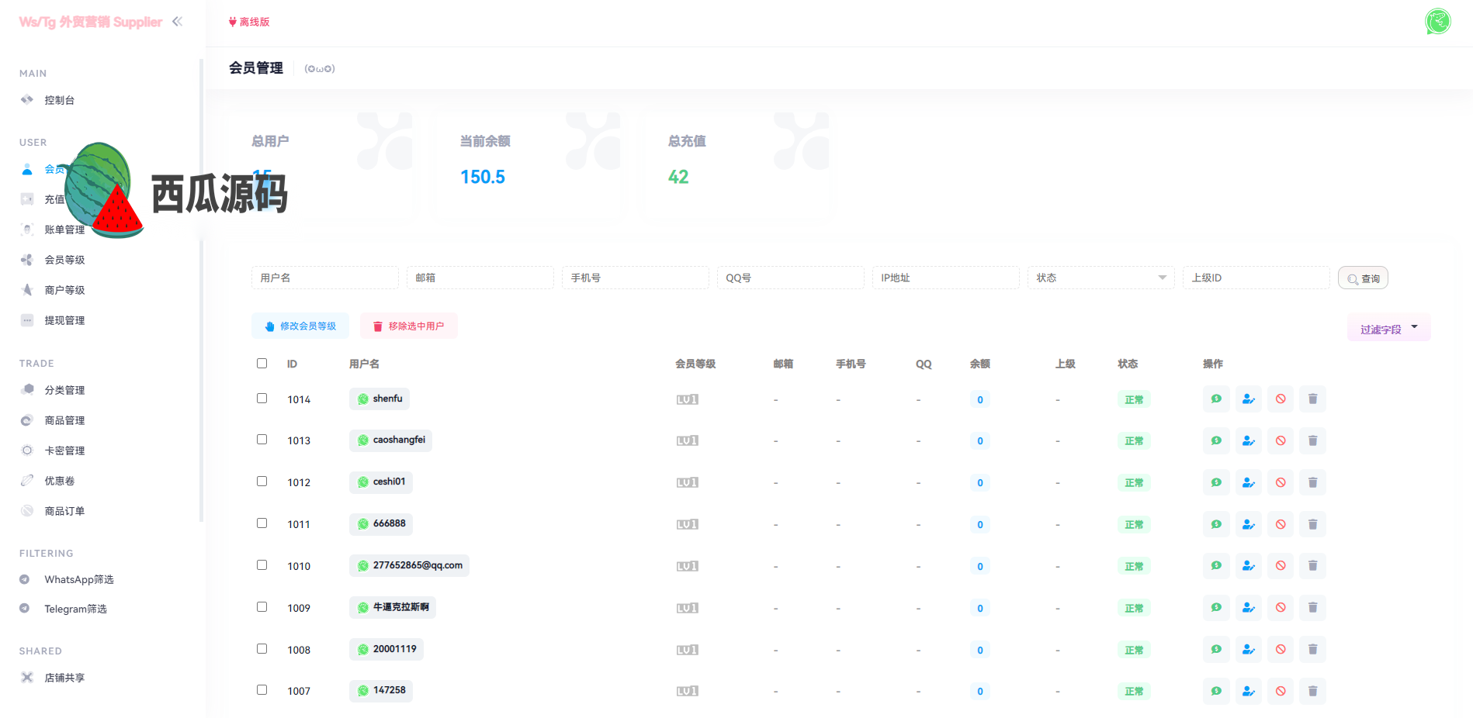Viewport: 1473px width, 718px height.
Task: Click the balance adjust icon for ceshi01
Action: pos(1216,483)
